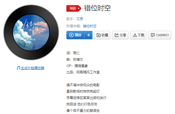The width and height of the screenshot is (175, 114).
Task: Click the 分享 share arrow icon
Action: click(x=117, y=35)
